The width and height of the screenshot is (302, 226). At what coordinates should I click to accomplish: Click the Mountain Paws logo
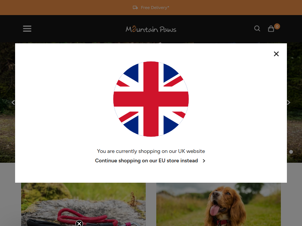(151, 29)
